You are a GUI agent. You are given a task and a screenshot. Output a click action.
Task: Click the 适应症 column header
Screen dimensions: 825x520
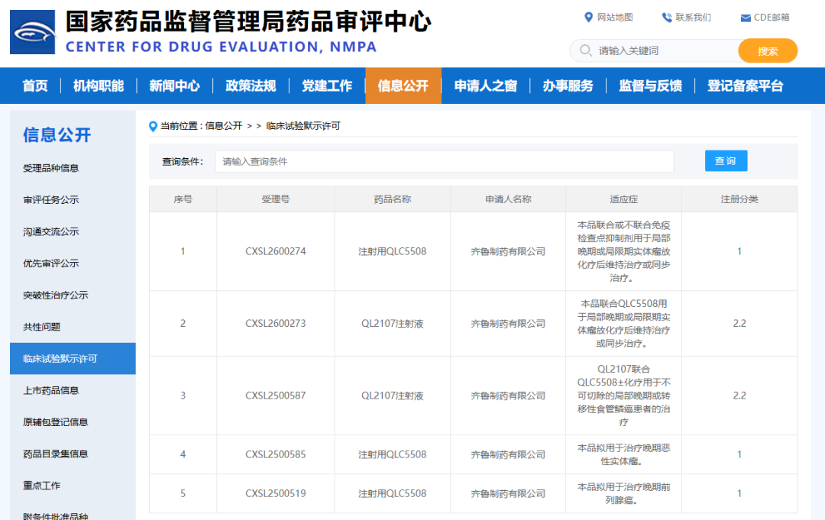623,199
